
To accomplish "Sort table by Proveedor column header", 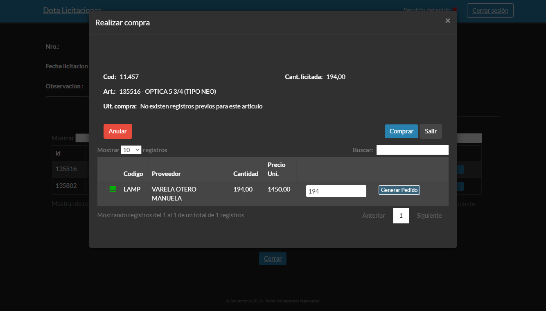I will coord(166,174).
